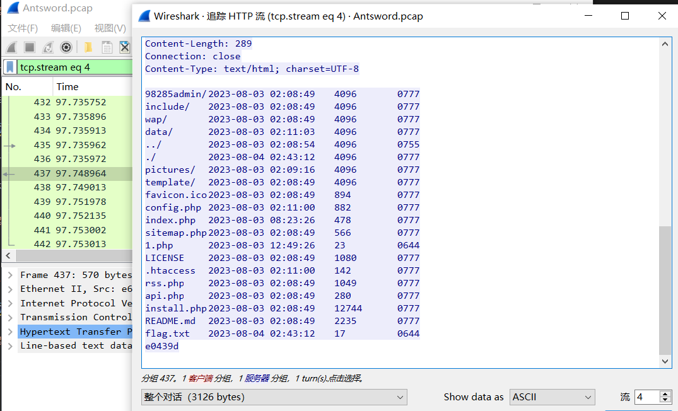Expand the Ethernet II details row

[x=11, y=289]
